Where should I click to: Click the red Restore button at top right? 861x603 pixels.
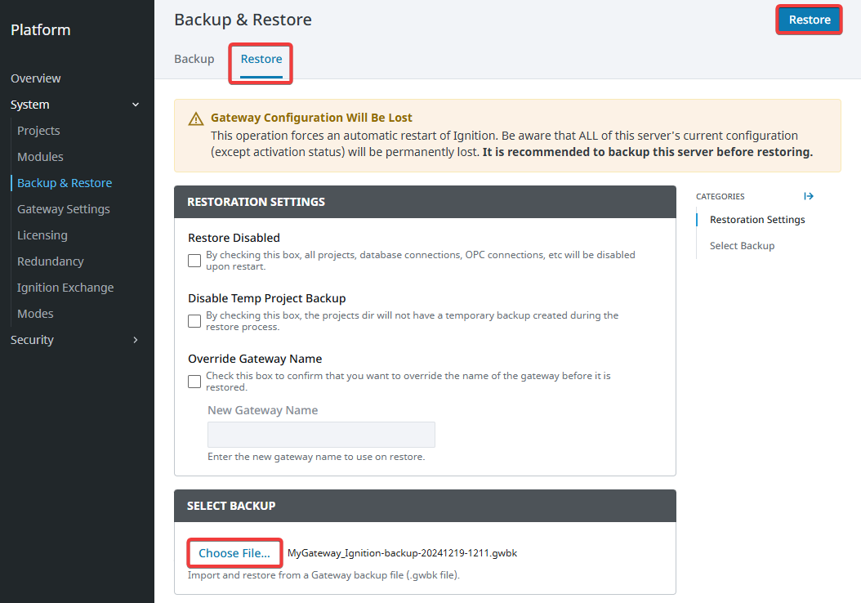[x=808, y=19]
